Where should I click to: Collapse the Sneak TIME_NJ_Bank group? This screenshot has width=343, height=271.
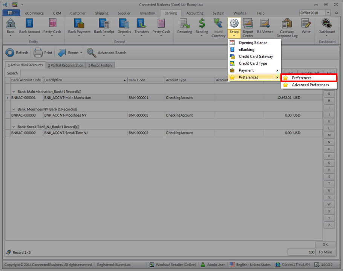pyautogui.click(x=14, y=127)
